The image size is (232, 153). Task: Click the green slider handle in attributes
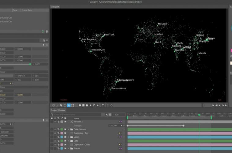30,64
